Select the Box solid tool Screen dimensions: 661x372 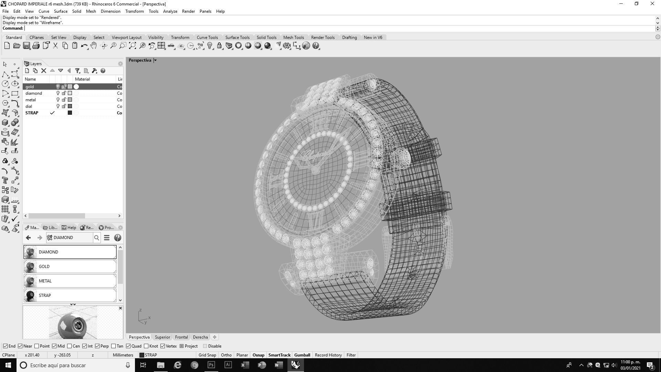(5, 123)
